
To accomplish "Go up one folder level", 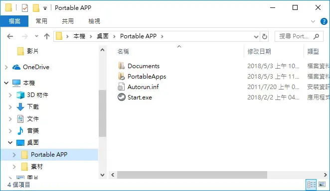I will pyautogui.click(x=47, y=36).
